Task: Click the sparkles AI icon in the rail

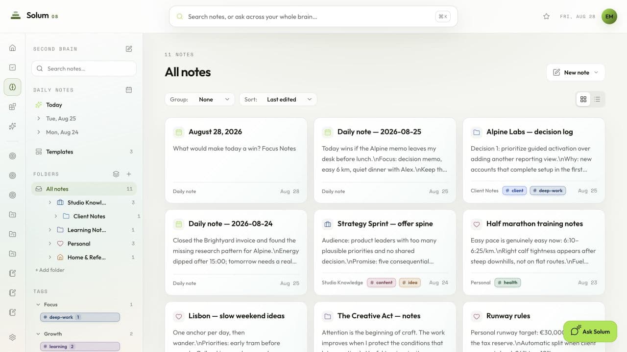Action: pos(12,126)
